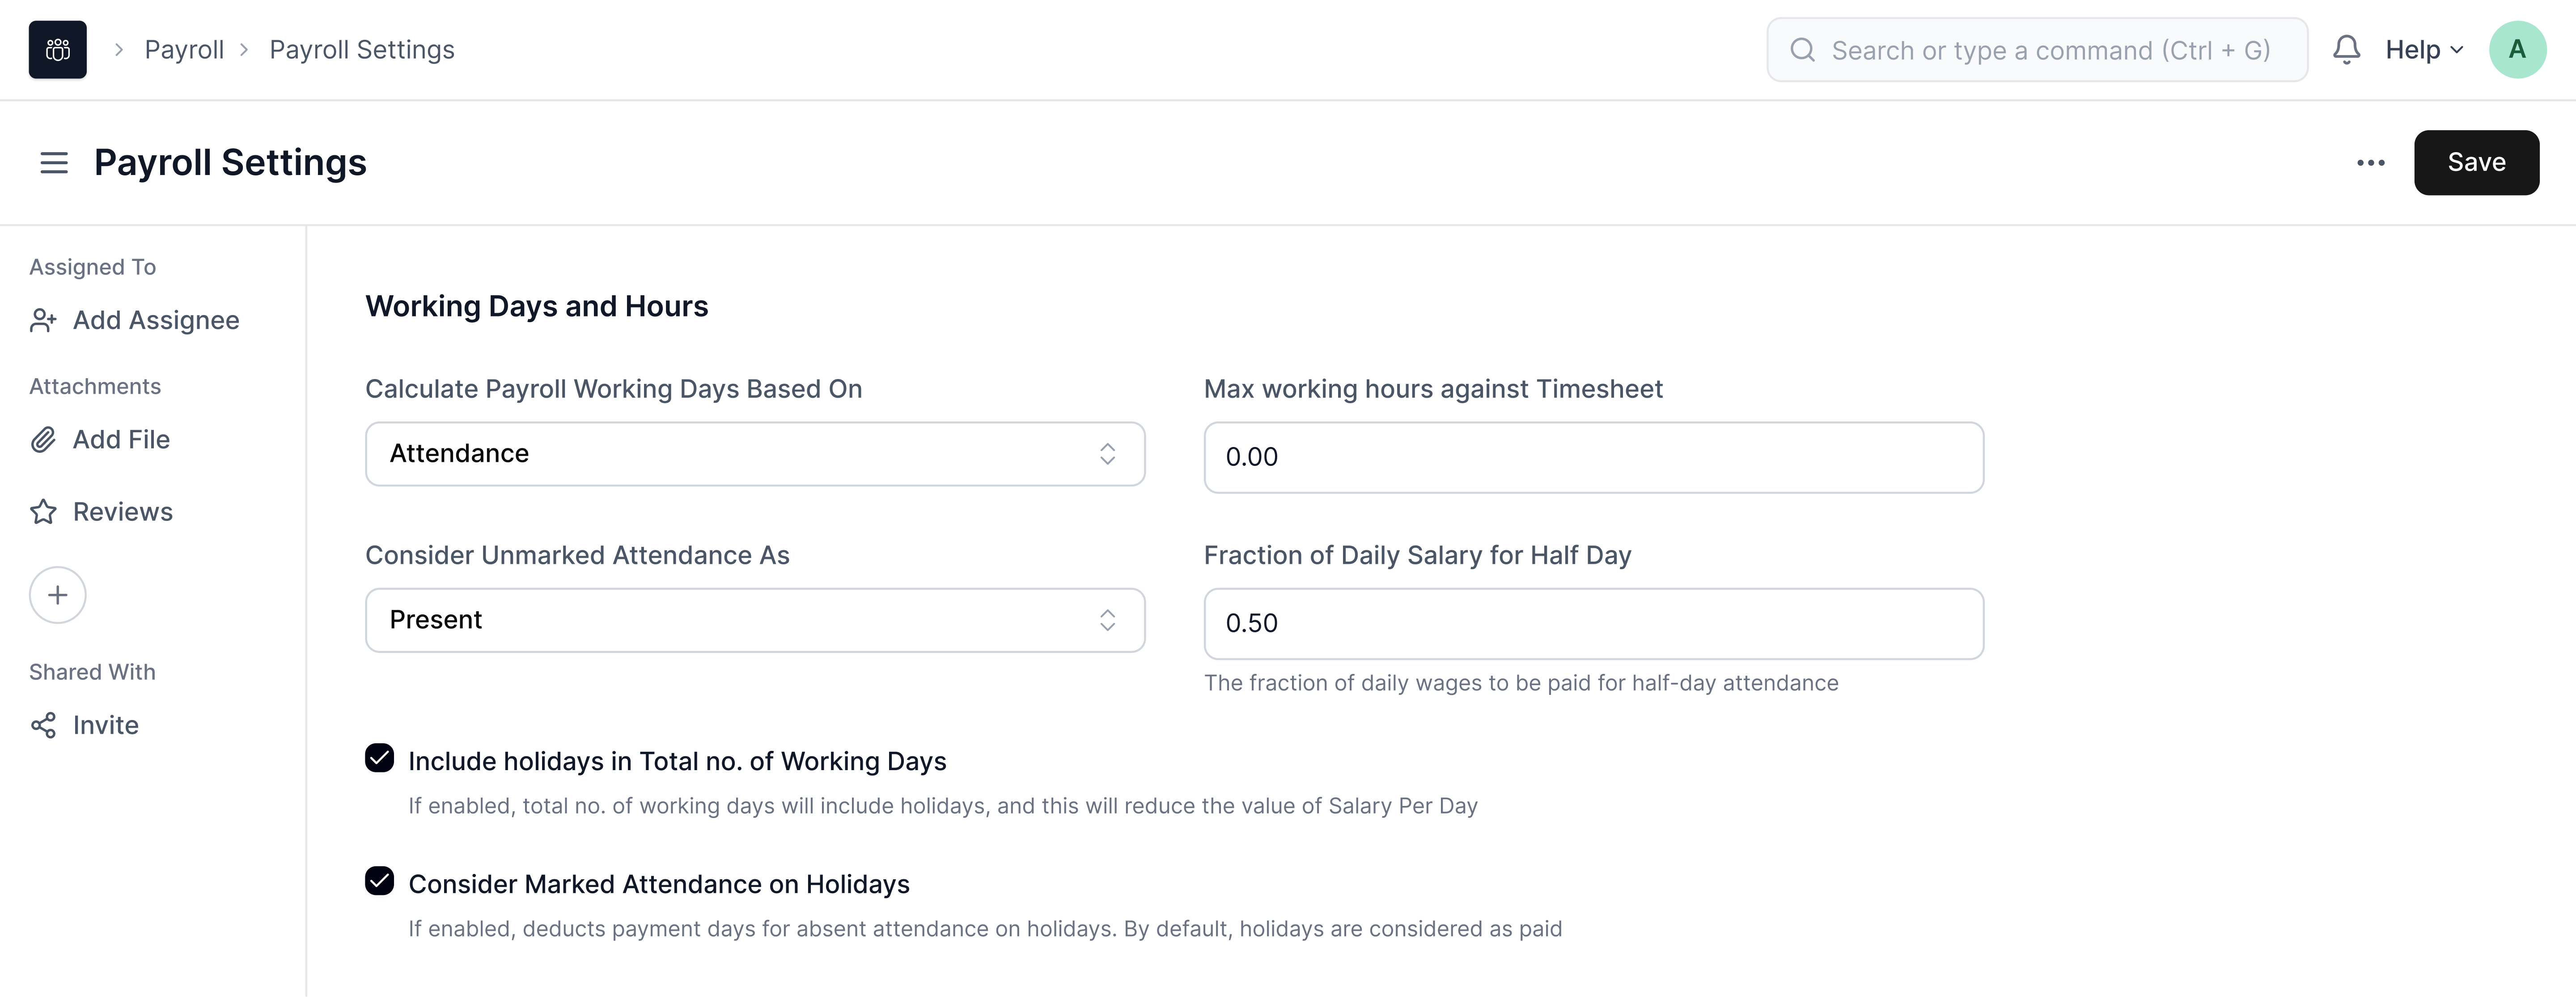This screenshot has width=2576, height=997.
Task: Open Consider Unmarked Attendance As dropdown
Action: pyautogui.click(x=754, y=620)
